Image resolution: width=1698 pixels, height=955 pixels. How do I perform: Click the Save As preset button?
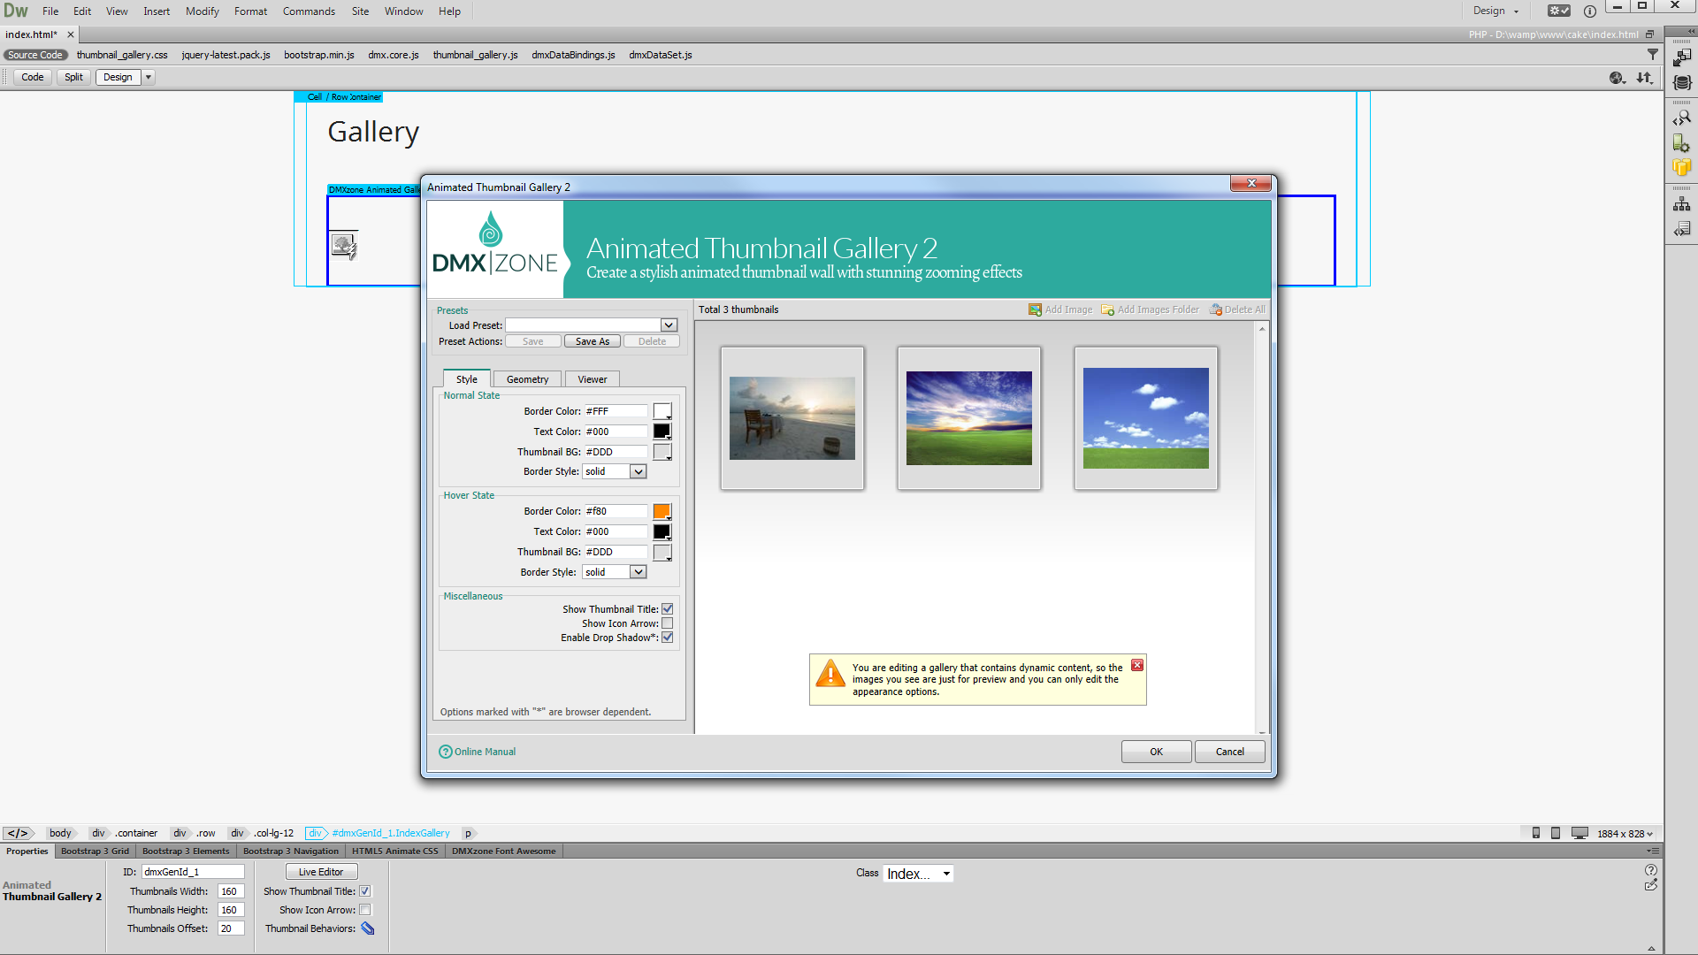593,341
